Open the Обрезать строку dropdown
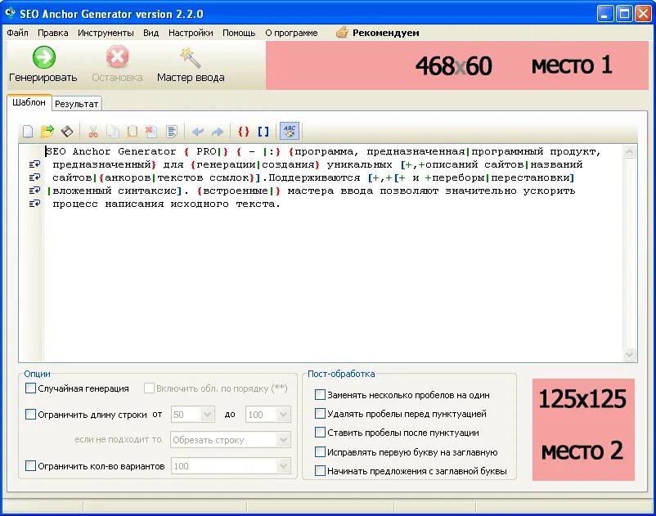656x516 pixels. 283,440
